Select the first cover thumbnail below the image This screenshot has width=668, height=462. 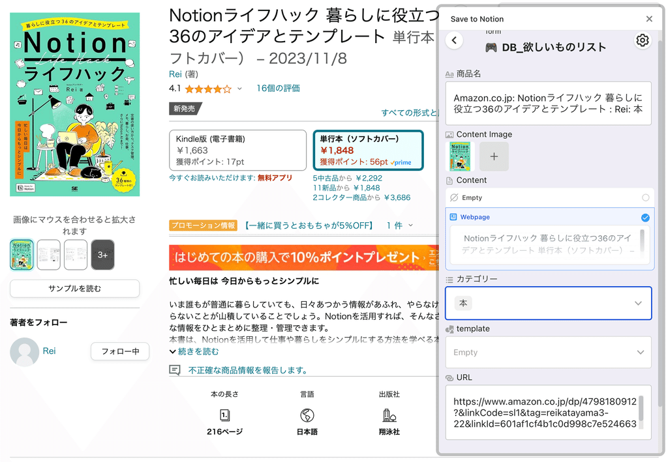click(22, 254)
